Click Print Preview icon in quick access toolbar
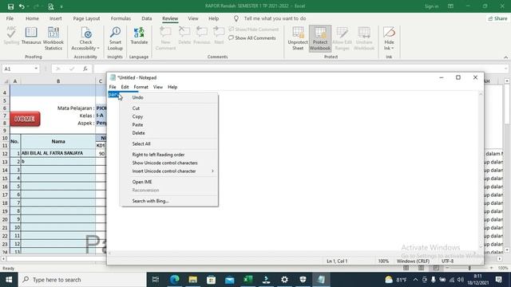 (x=50, y=6)
